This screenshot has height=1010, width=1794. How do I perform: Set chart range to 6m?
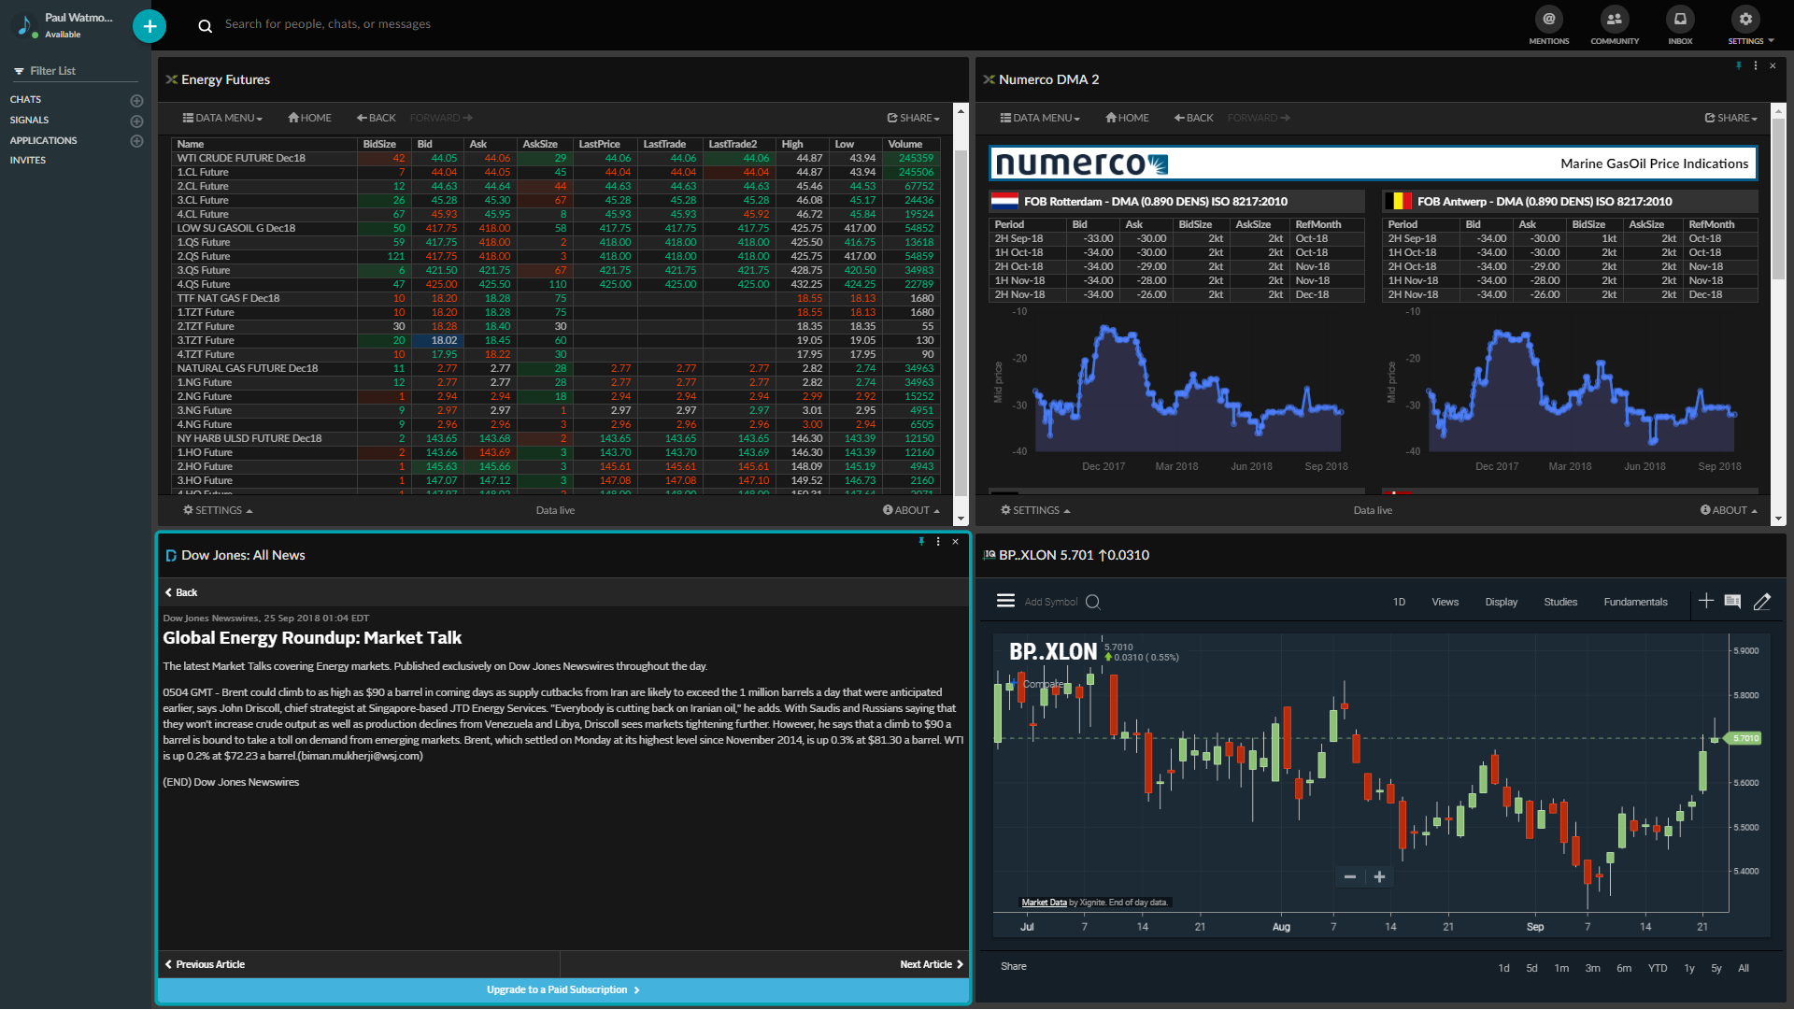1624,969
